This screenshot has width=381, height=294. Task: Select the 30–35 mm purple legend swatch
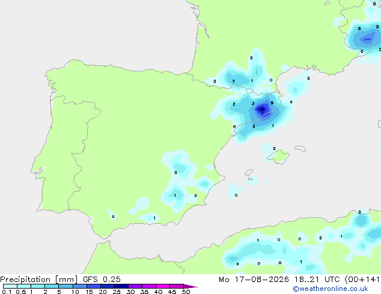[135, 286]
